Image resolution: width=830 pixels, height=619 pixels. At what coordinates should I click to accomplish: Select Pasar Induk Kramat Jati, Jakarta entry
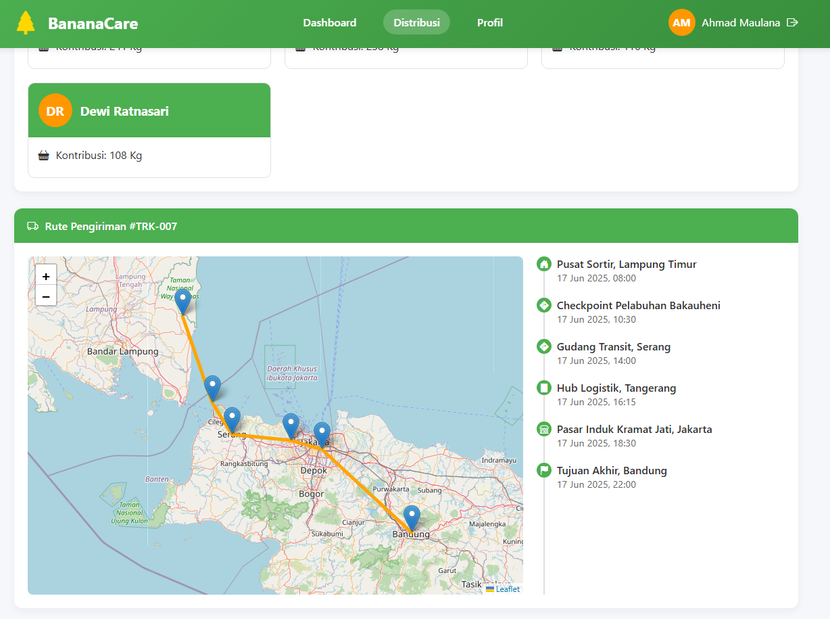pyautogui.click(x=634, y=430)
